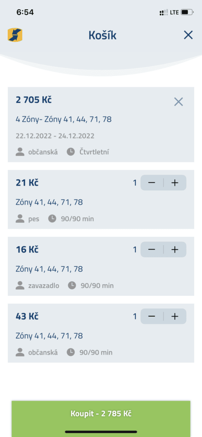Tap the clock icon in the 43 Kč card
The image size is (202, 437).
(x=71, y=352)
